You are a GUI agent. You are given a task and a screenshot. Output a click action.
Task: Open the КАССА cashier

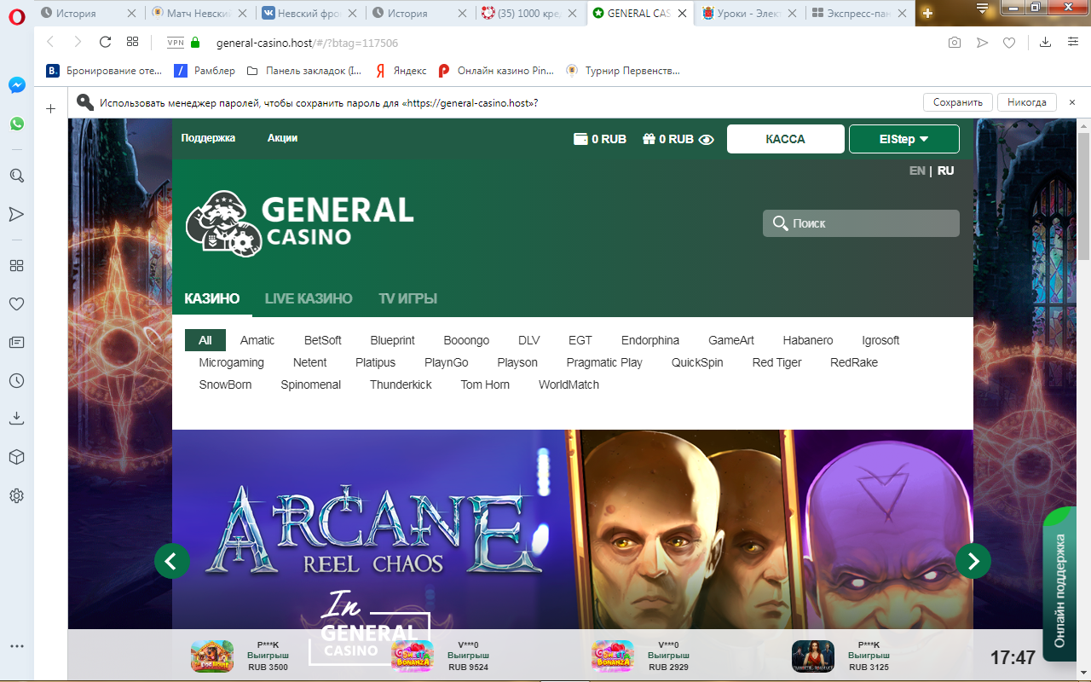785,138
